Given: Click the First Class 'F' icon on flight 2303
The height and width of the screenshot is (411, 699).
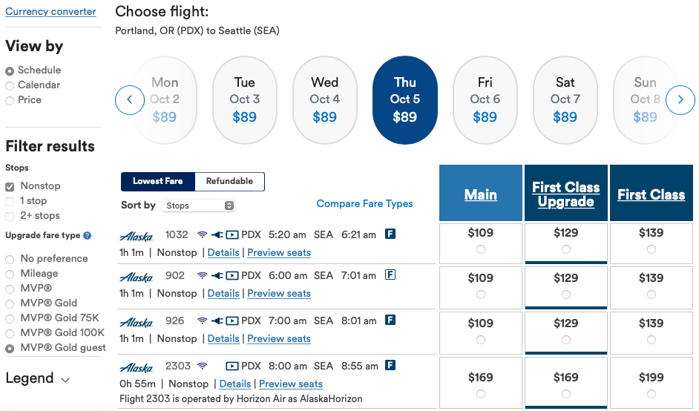Looking at the screenshot, I should [x=390, y=366].
